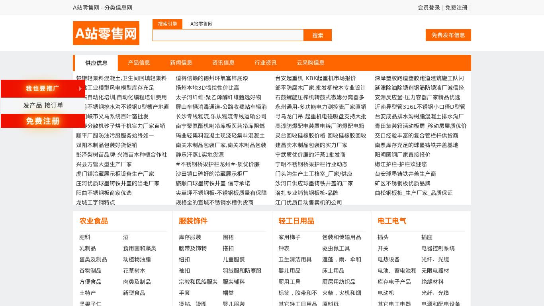The image size is (544, 306).
Task: Open 插座 subcategory
Action: click(x=427, y=237)
